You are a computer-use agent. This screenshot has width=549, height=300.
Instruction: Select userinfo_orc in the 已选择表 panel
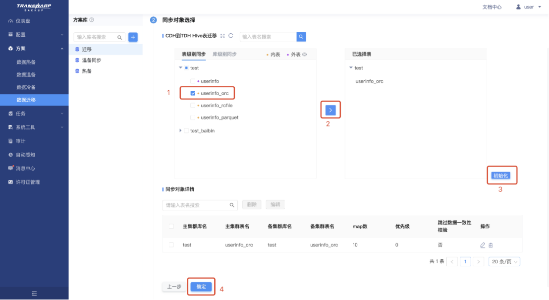point(369,81)
